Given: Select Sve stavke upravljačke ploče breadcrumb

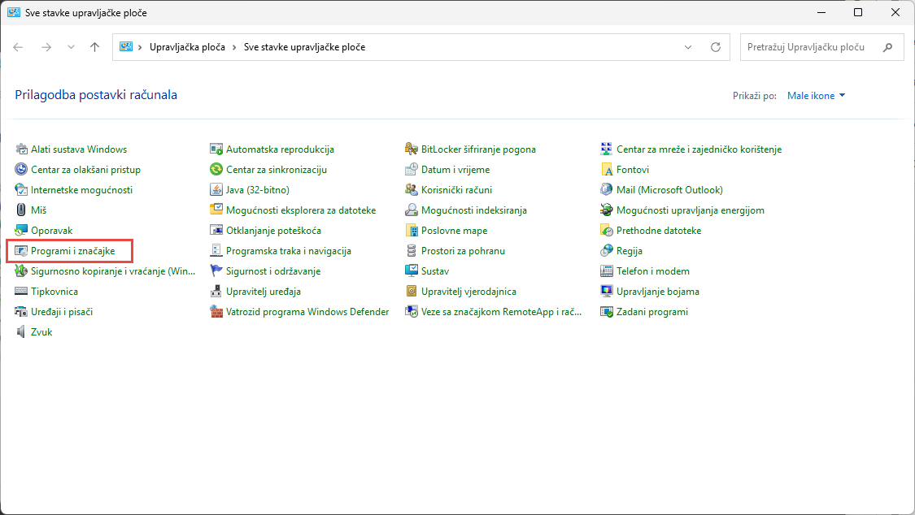Looking at the screenshot, I should pyautogui.click(x=304, y=47).
